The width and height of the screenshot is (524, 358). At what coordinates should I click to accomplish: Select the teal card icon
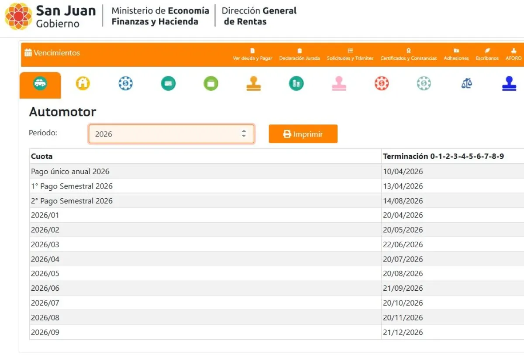click(x=168, y=83)
